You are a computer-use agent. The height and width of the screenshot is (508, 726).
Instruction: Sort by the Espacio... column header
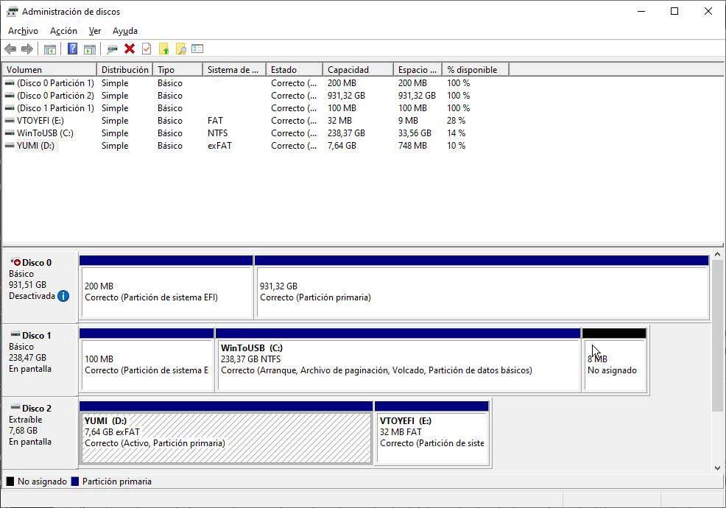(x=417, y=69)
